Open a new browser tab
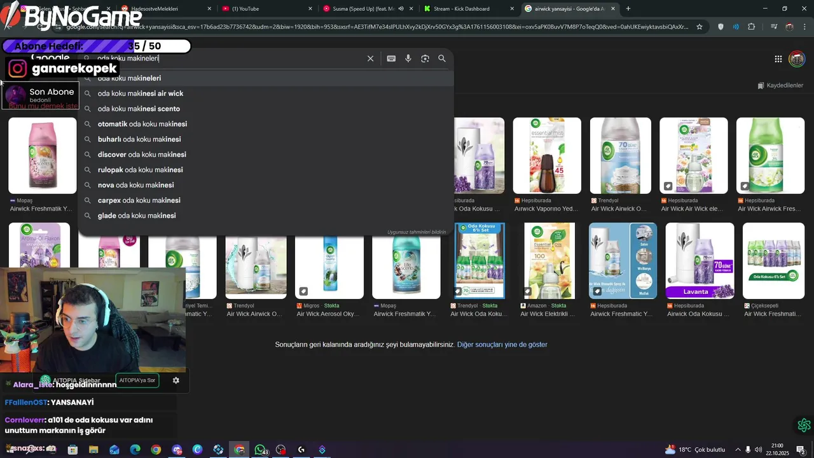 [x=628, y=9]
